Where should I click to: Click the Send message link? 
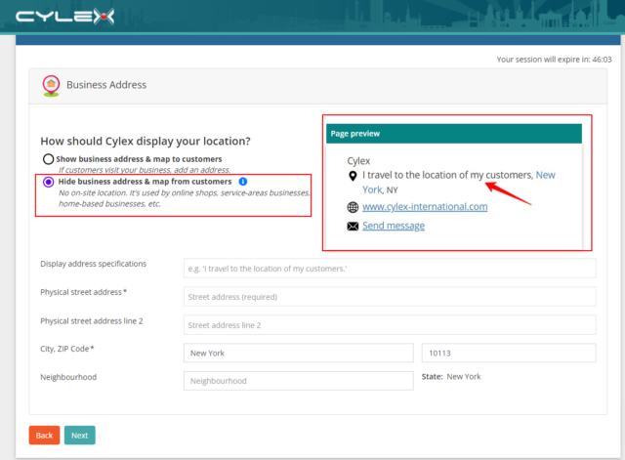(x=394, y=226)
